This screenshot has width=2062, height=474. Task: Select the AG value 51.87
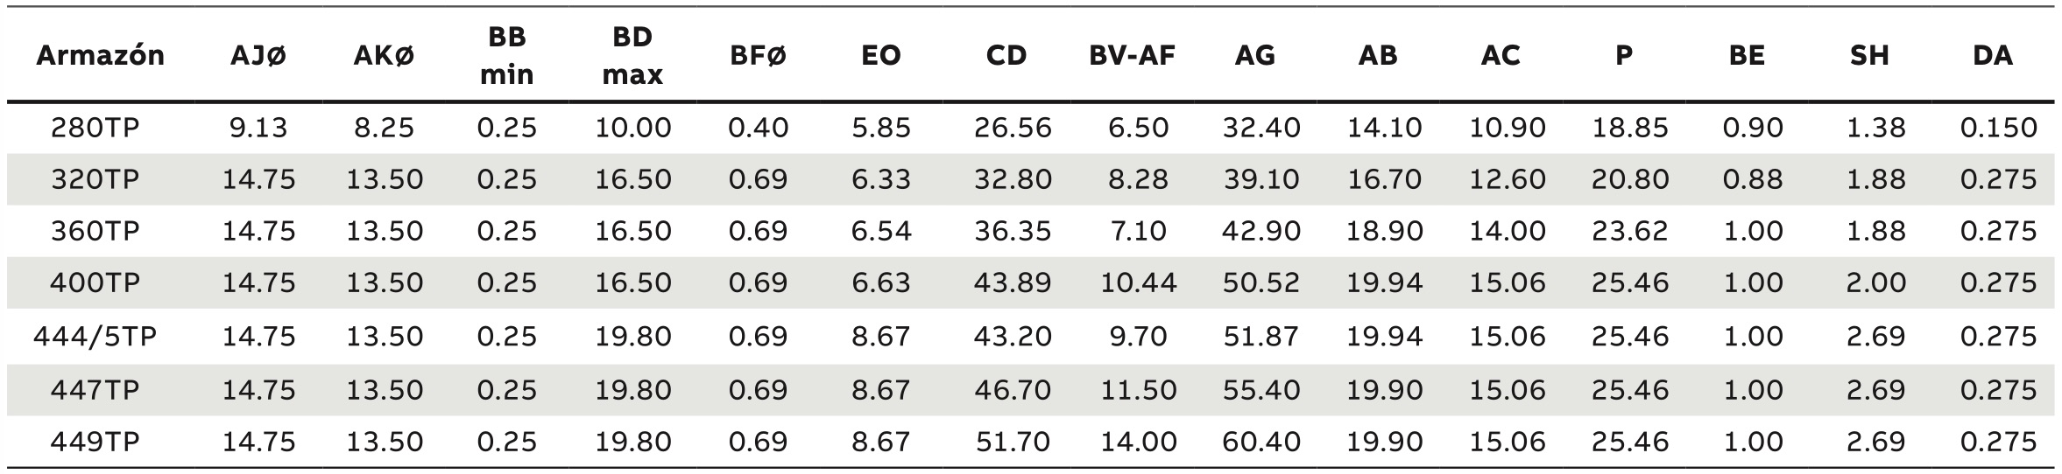point(1261,337)
